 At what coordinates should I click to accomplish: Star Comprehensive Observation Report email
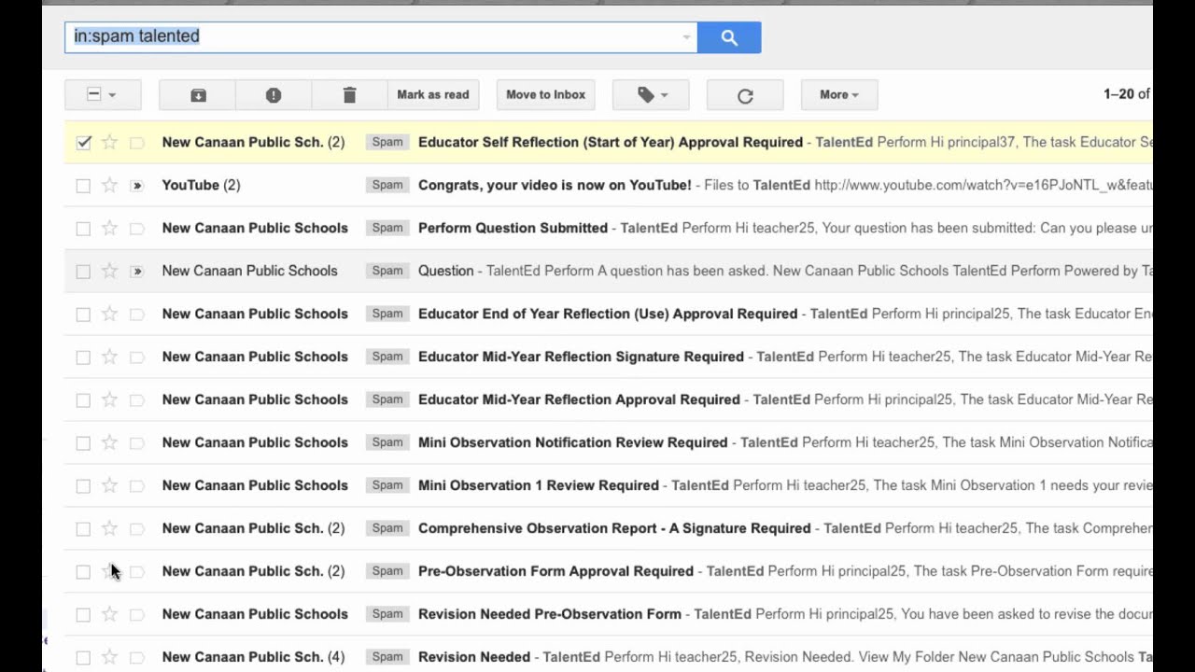[x=109, y=528]
